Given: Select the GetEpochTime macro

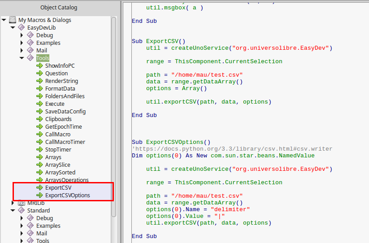Looking at the screenshot, I should click(x=63, y=127).
